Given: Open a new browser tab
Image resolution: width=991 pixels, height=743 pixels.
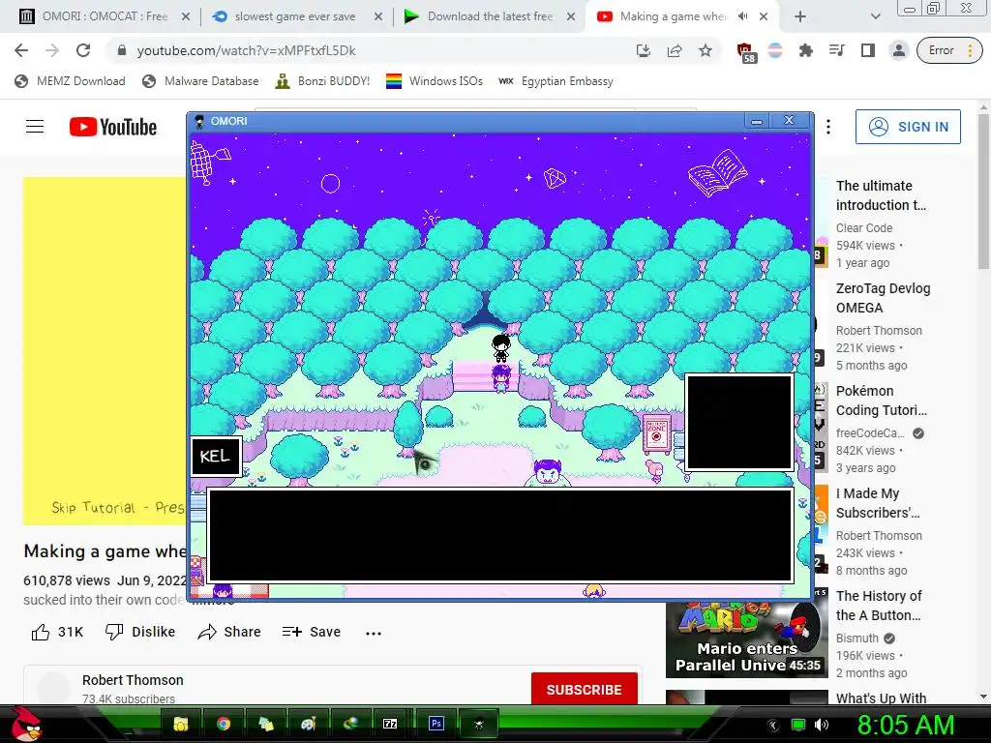Looking at the screenshot, I should (x=800, y=17).
